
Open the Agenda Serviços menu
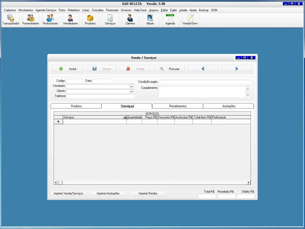46,10
